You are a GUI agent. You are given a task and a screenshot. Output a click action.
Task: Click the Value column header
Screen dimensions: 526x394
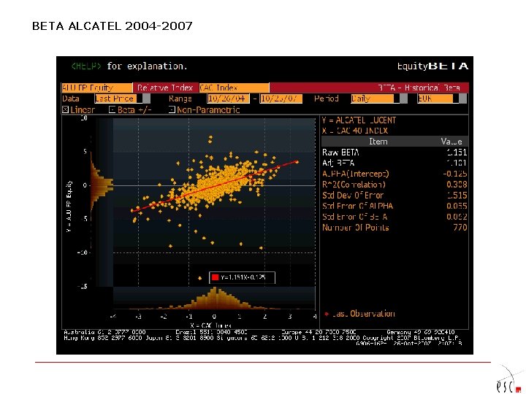pos(451,142)
